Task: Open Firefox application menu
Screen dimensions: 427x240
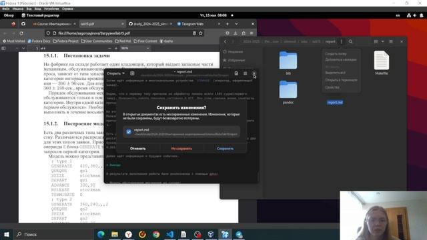Action: pyautogui.click(x=252, y=33)
